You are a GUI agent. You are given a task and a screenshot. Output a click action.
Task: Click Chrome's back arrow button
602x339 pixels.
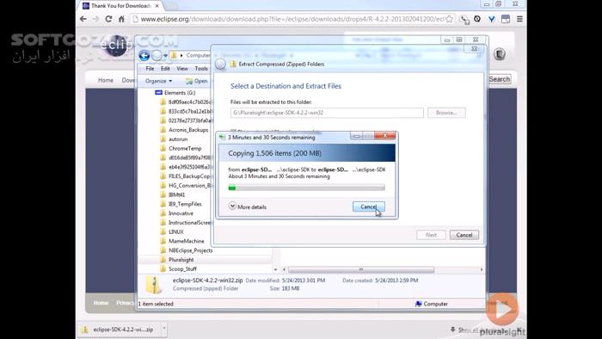[83, 19]
